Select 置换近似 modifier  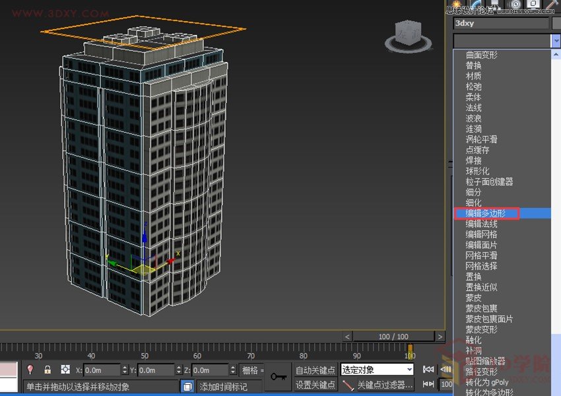click(x=481, y=287)
